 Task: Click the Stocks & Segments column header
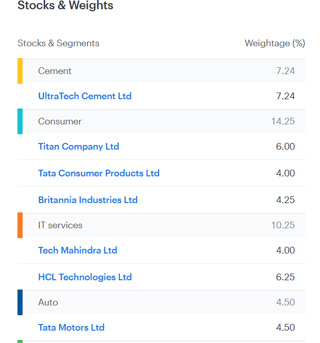click(x=59, y=43)
